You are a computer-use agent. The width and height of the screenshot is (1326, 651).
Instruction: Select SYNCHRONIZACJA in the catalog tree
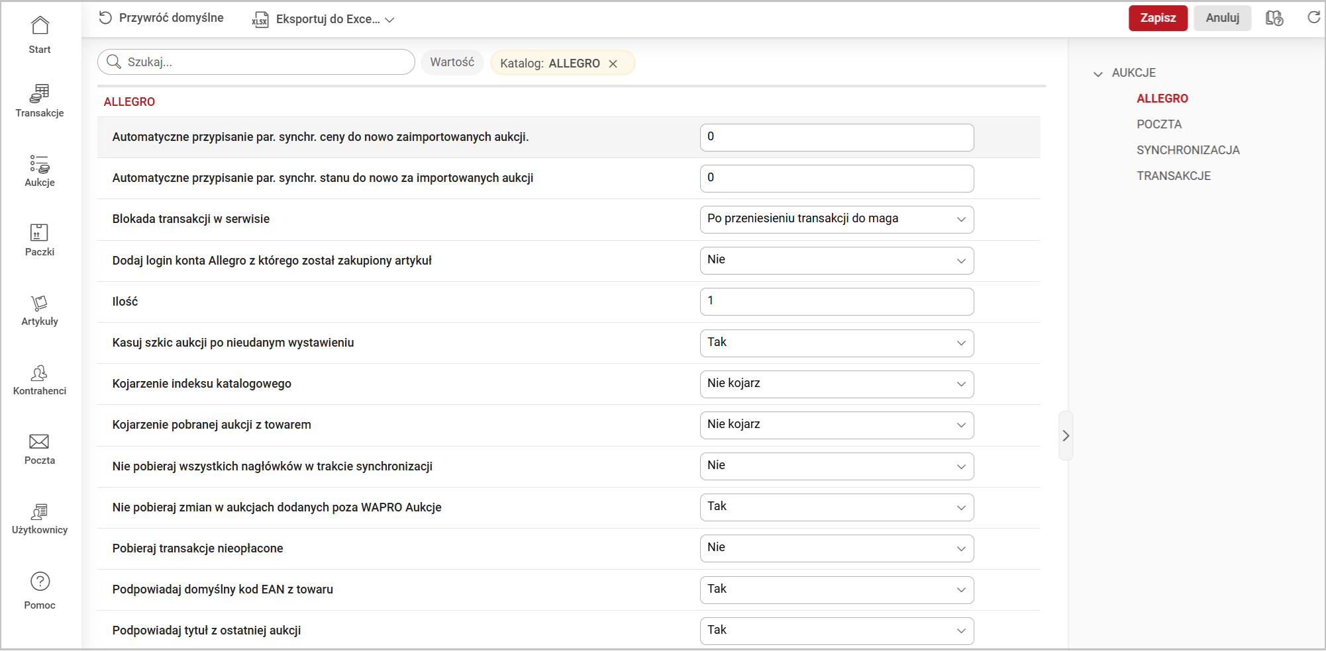point(1188,150)
